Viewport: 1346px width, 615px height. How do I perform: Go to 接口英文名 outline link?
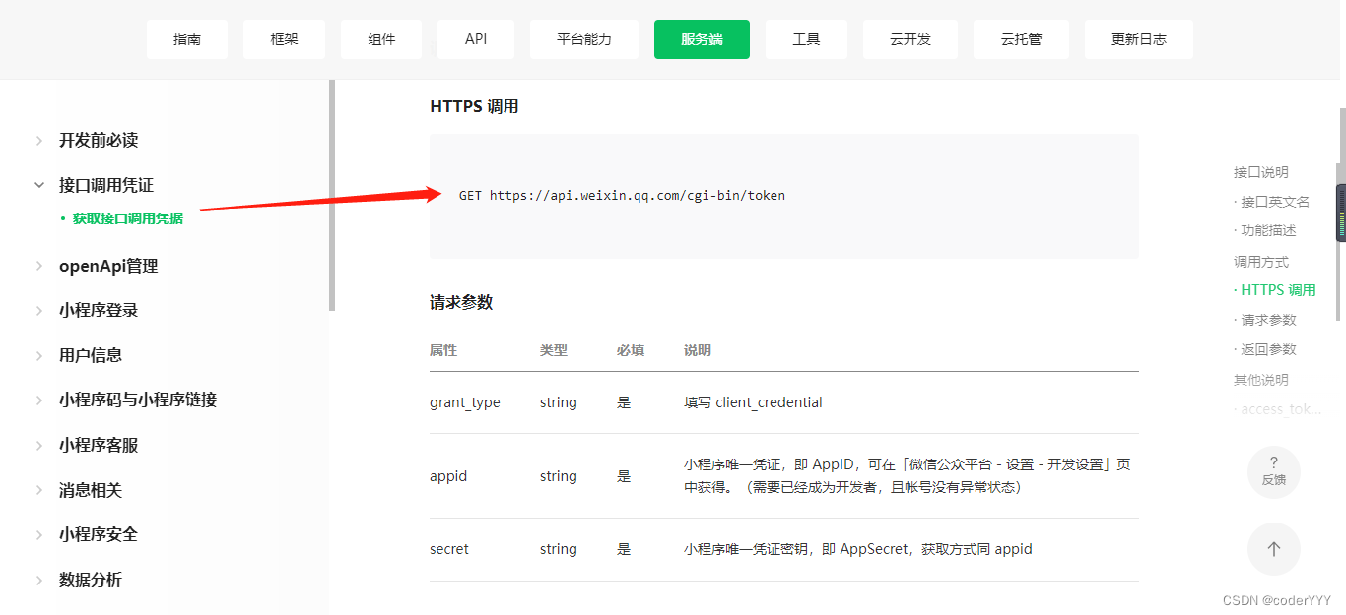pos(1275,202)
